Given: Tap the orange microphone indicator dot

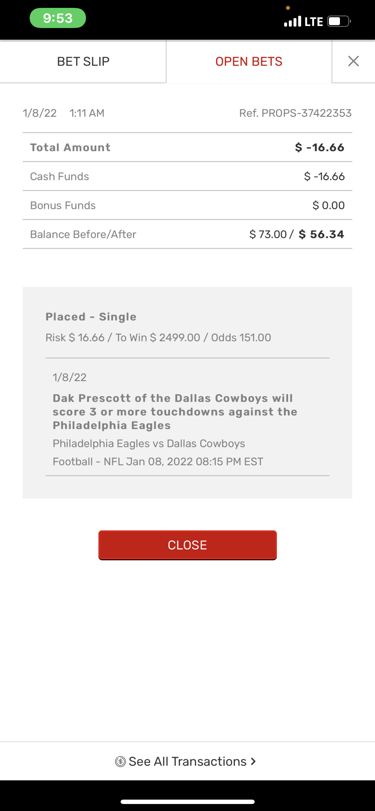Looking at the screenshot, I should [288, 8].
